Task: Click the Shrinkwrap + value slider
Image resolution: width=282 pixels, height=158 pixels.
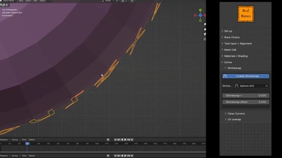Action: [246, 96]
